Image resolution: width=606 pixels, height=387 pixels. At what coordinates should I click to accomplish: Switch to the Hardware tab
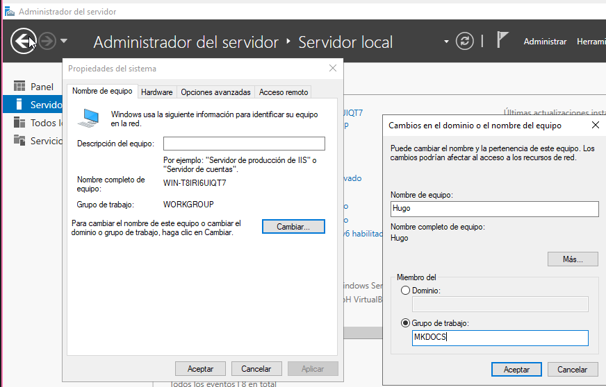[x=156, y=92]
